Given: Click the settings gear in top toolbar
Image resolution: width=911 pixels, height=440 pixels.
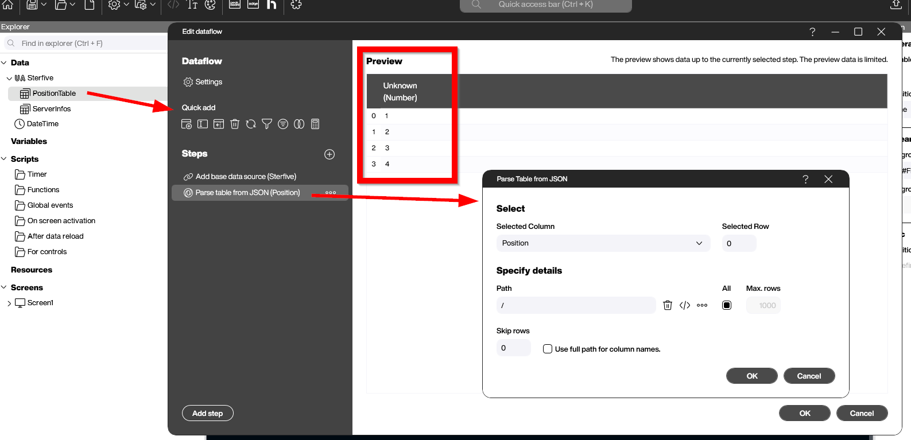Looking at the screenshot, I should pos(114,5).
